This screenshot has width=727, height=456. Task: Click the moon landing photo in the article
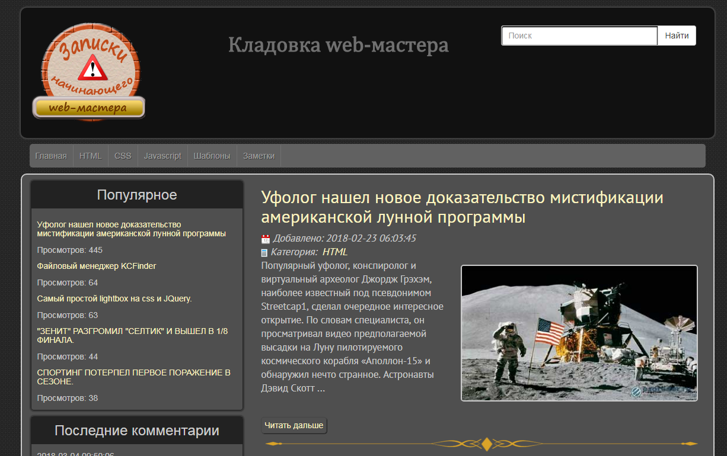[x=579, y=333]
